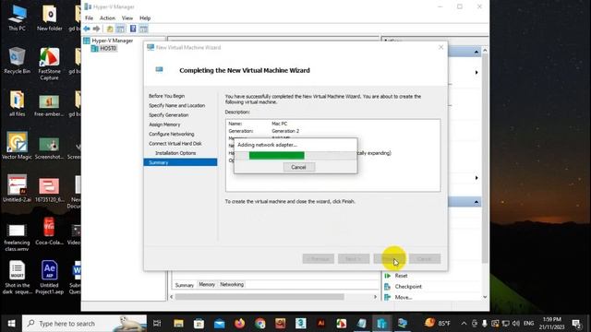Click the Up folder toolbar icon

110,29
